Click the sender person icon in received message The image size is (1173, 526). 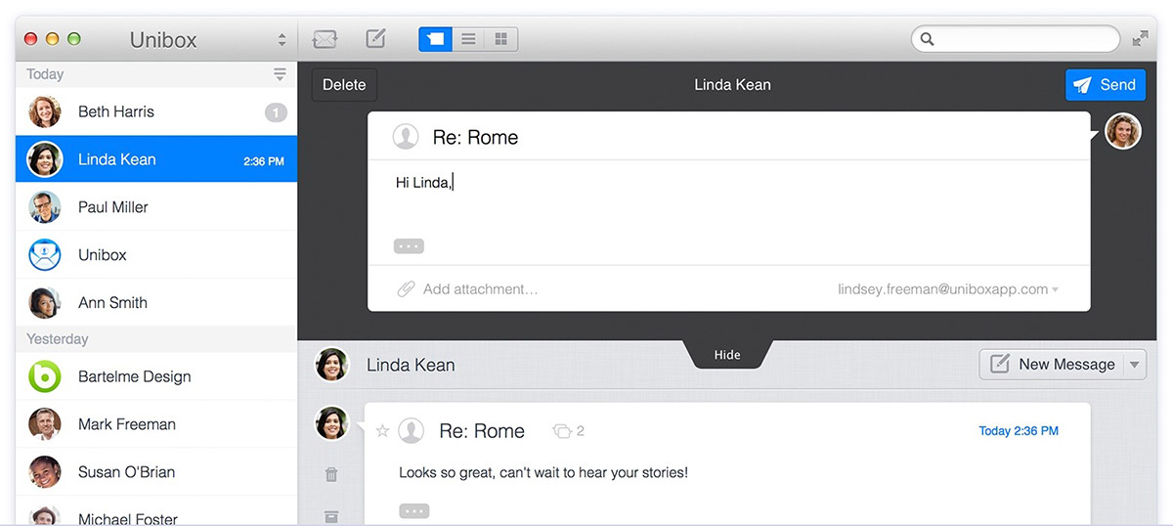click(412, 431)
